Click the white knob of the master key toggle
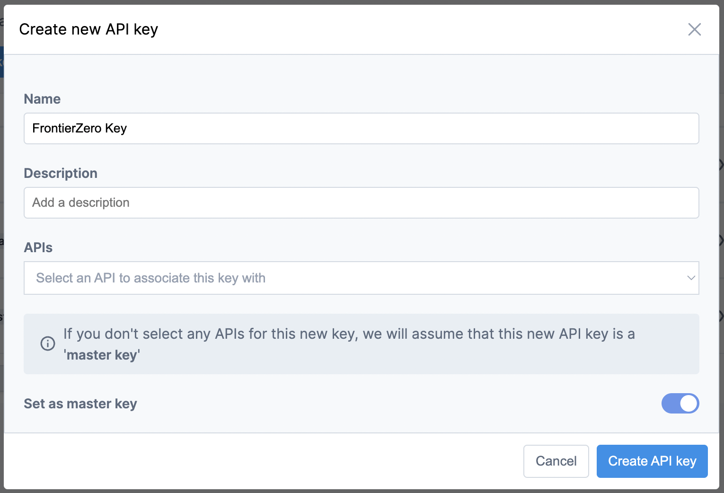Viewport: 724px width, 493px height. pyautogui.click(x=689, y=404)
